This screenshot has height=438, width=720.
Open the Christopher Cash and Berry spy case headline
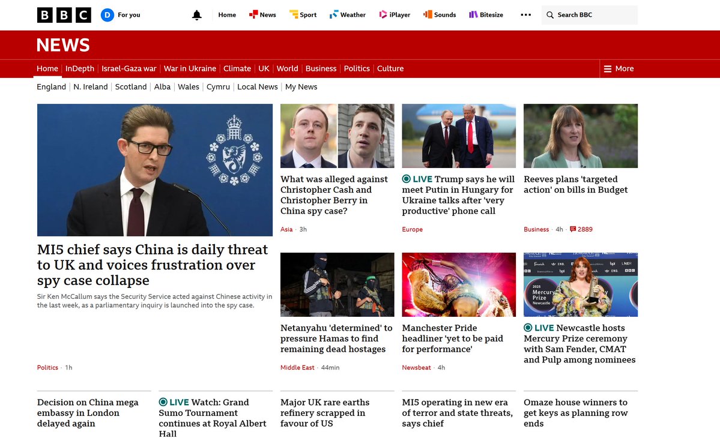pos(334,195)
